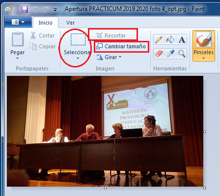
Task: Click the Pegar clipboard icon
Action: pos(18,39)
